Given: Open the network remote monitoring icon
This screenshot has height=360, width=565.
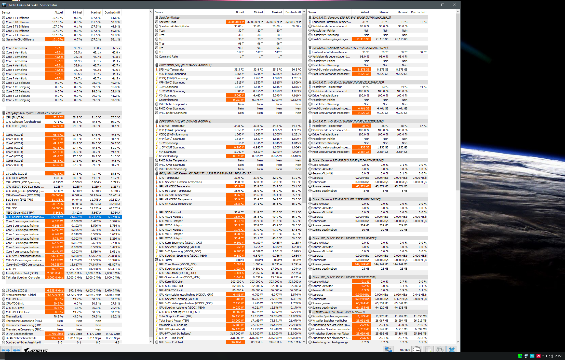Looking at the screenshot, I should tap(388, 350).
